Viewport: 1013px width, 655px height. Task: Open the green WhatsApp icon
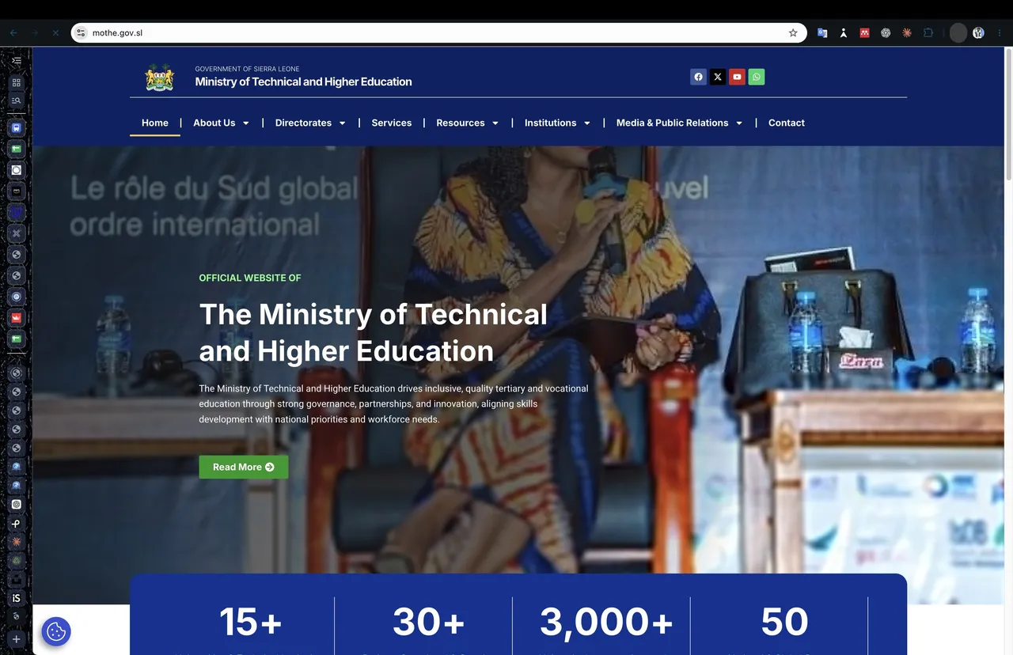click(757, 77)
